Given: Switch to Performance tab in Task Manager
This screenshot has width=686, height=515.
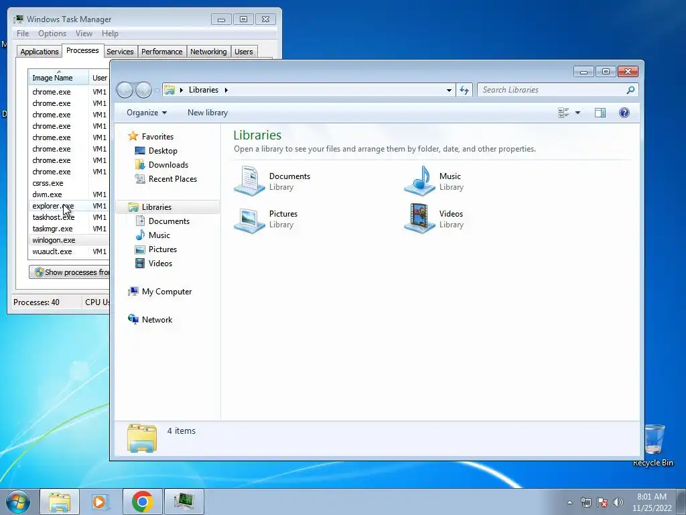Looking at the screenshot, I should point(162,52).
